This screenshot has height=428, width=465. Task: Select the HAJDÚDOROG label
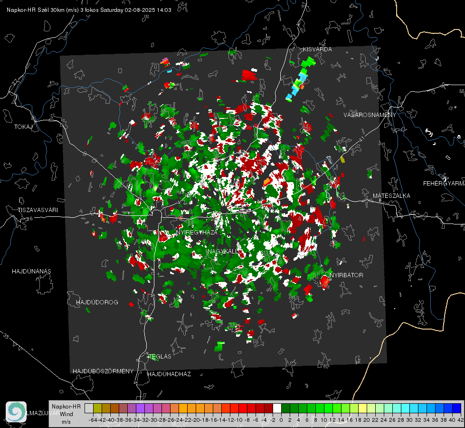coord(97,302)
